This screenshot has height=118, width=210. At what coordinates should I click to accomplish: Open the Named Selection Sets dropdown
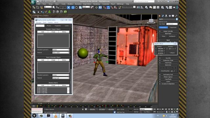tap(129, 7)
